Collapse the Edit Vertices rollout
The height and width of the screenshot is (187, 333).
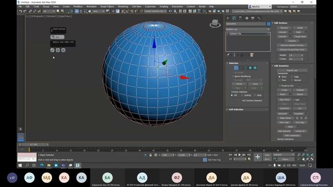point(273,23)
